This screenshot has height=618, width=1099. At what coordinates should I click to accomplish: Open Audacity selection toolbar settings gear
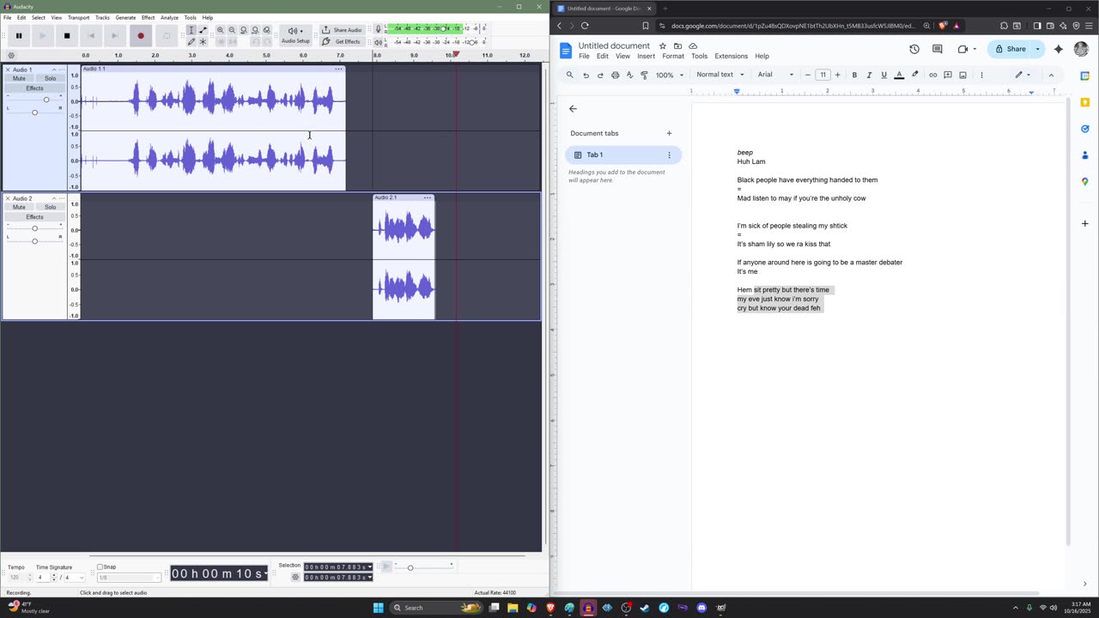(x=295, y=577)
